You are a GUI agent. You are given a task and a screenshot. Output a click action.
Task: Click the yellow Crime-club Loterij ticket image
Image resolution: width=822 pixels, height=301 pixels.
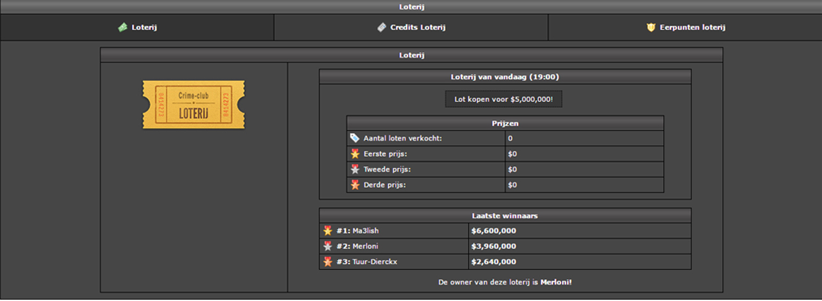tap(193, 105)
